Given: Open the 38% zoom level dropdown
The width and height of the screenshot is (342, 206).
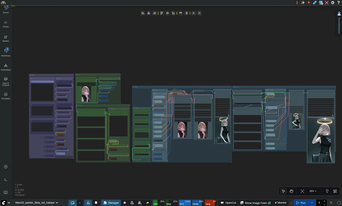Looking at the screenshot, I should pos(313,191).
